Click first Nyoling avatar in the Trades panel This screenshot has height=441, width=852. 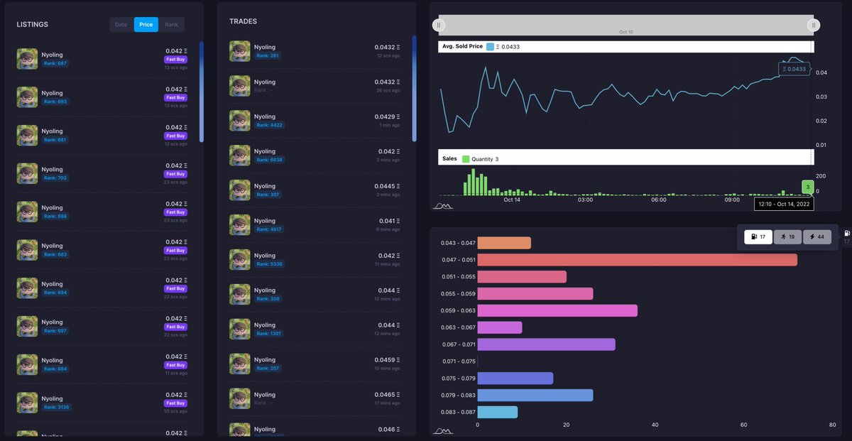click(239, 50)
